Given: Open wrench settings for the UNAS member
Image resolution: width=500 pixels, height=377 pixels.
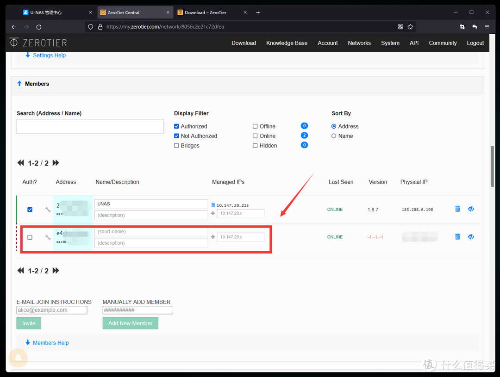Looking at the screenshot, I should click(48, 210).
